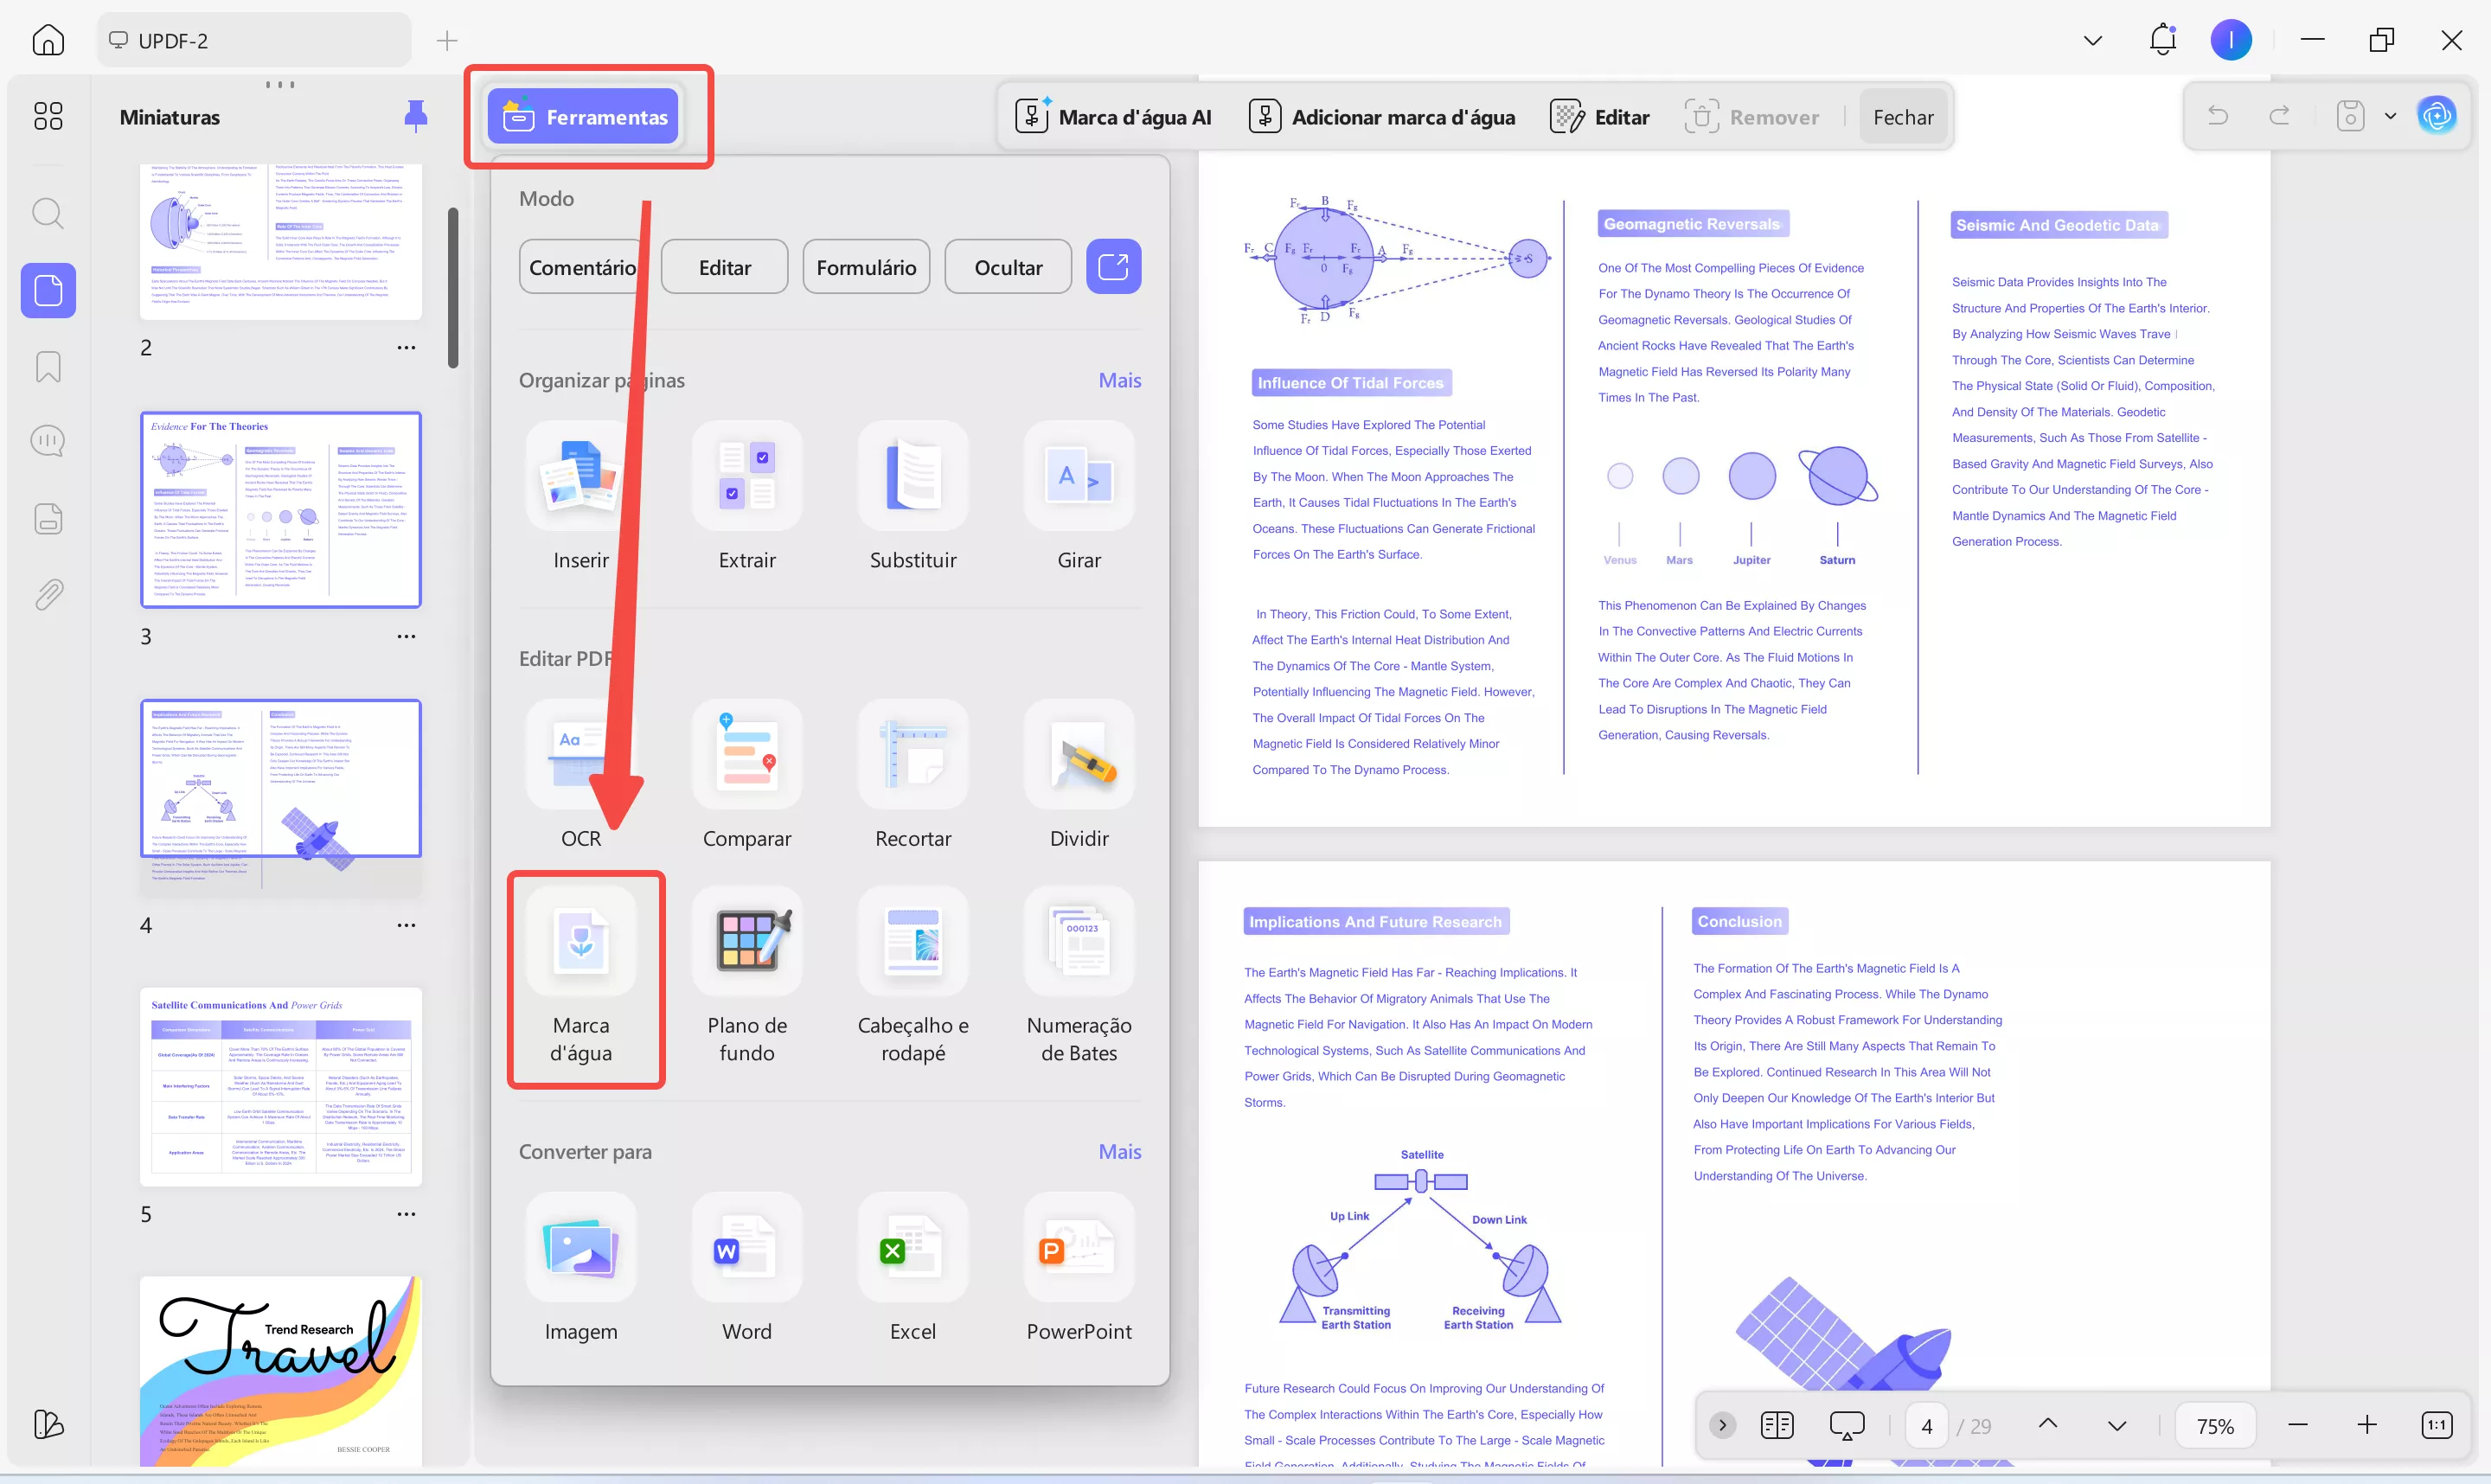Open the bookmarks sidebar panel
The height and width of the screenshot is (1484, 2491).
[x=48, y=366]
